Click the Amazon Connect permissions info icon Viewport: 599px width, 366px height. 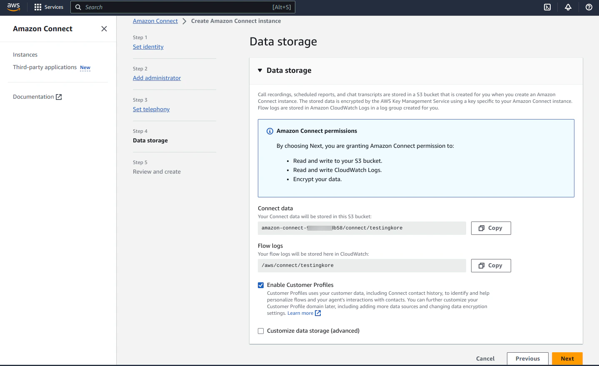tap(270, 131)
